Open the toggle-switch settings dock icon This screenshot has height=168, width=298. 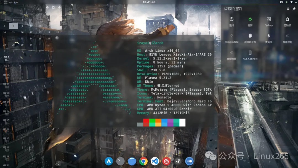click(x=189, y=161)
